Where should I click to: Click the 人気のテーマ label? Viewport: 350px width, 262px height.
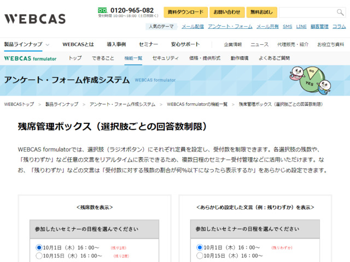click(161, 27)
